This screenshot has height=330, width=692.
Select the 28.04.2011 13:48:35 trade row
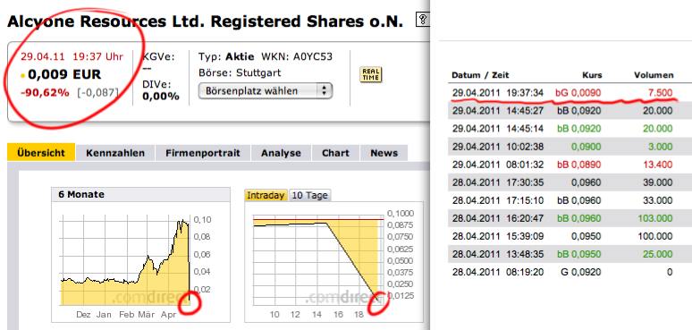pyautogui.click(x=570, y=254)
